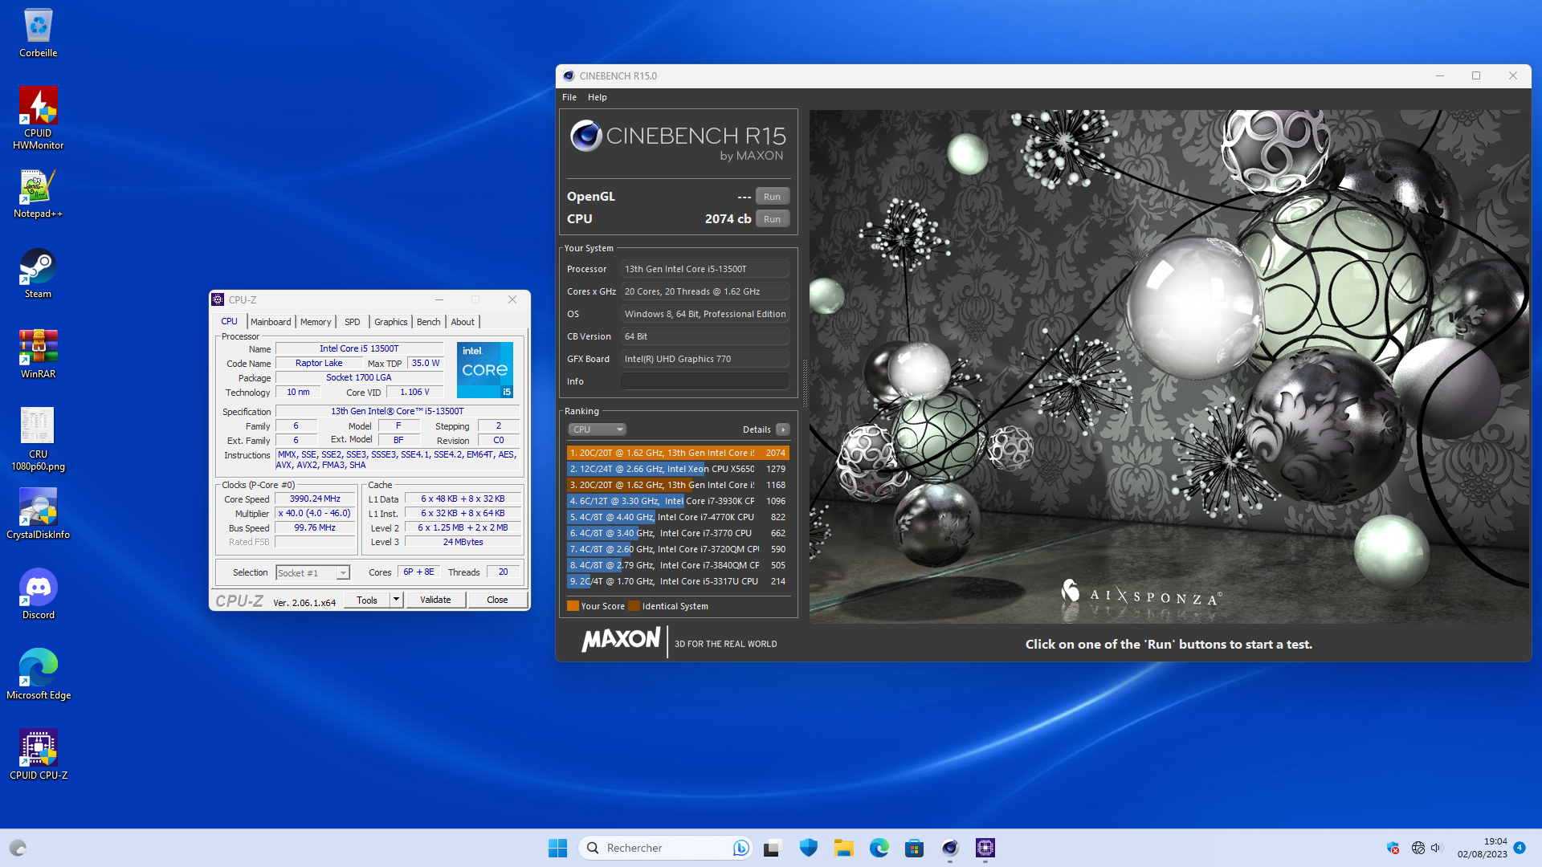This screenshot has width=1542, height=867.
Task: Switch to CPU-Z in the taskbar
Action: click(x=985, y=848)
